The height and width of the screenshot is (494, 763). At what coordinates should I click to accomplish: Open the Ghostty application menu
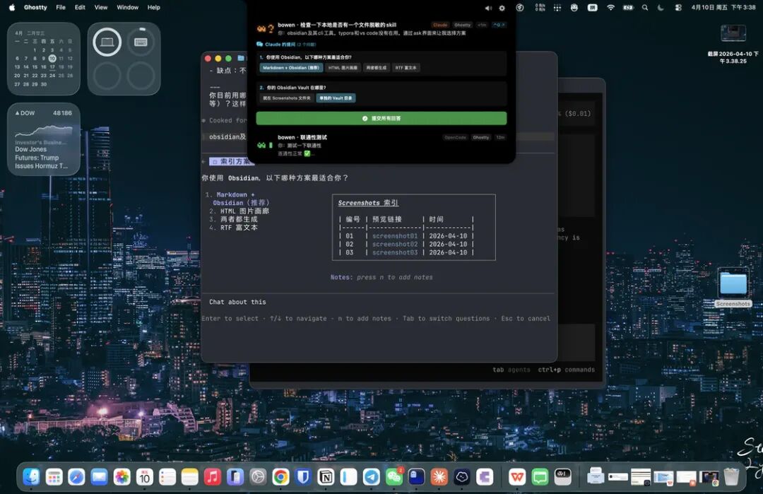click(35, 7)
